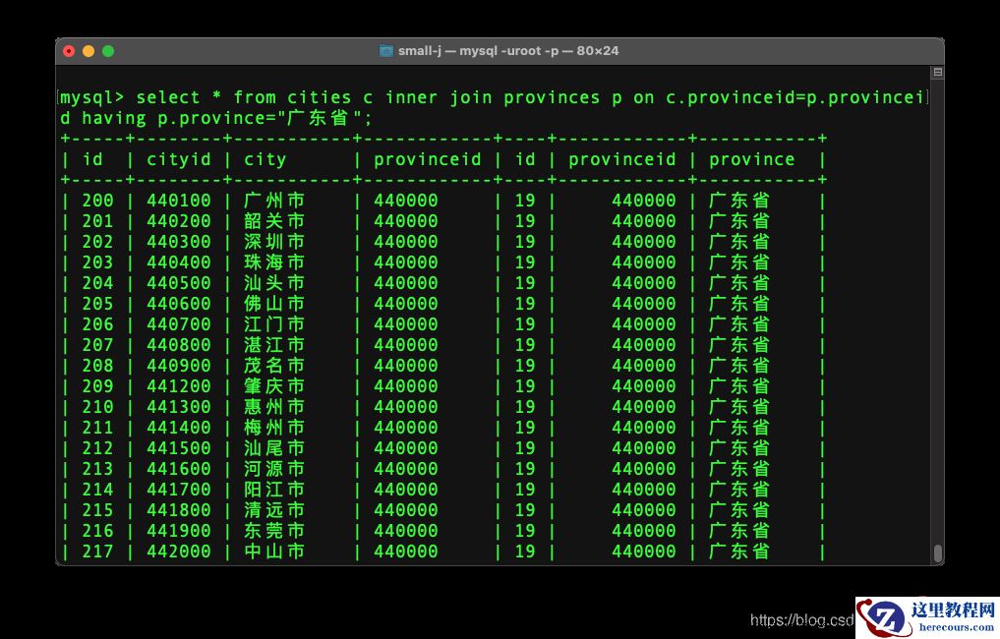Viewport: 1000px width, 639px height.
Task: Click city name 东莞市
Action: tap(274, 531)
